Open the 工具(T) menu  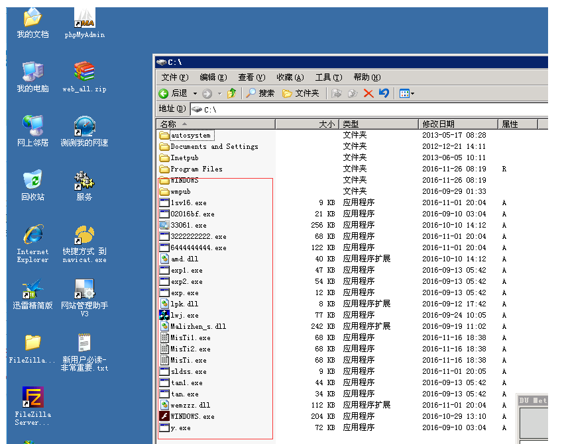point(328,77)
